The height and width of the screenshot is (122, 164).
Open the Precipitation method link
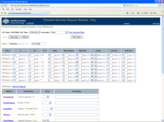tap(8, 97)
